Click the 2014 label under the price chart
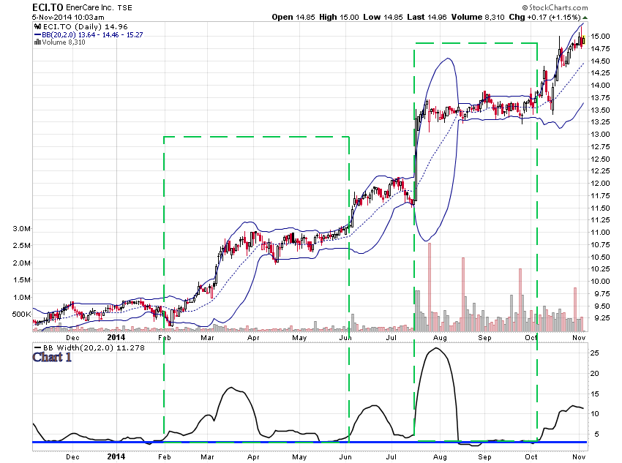 (116, 337)
